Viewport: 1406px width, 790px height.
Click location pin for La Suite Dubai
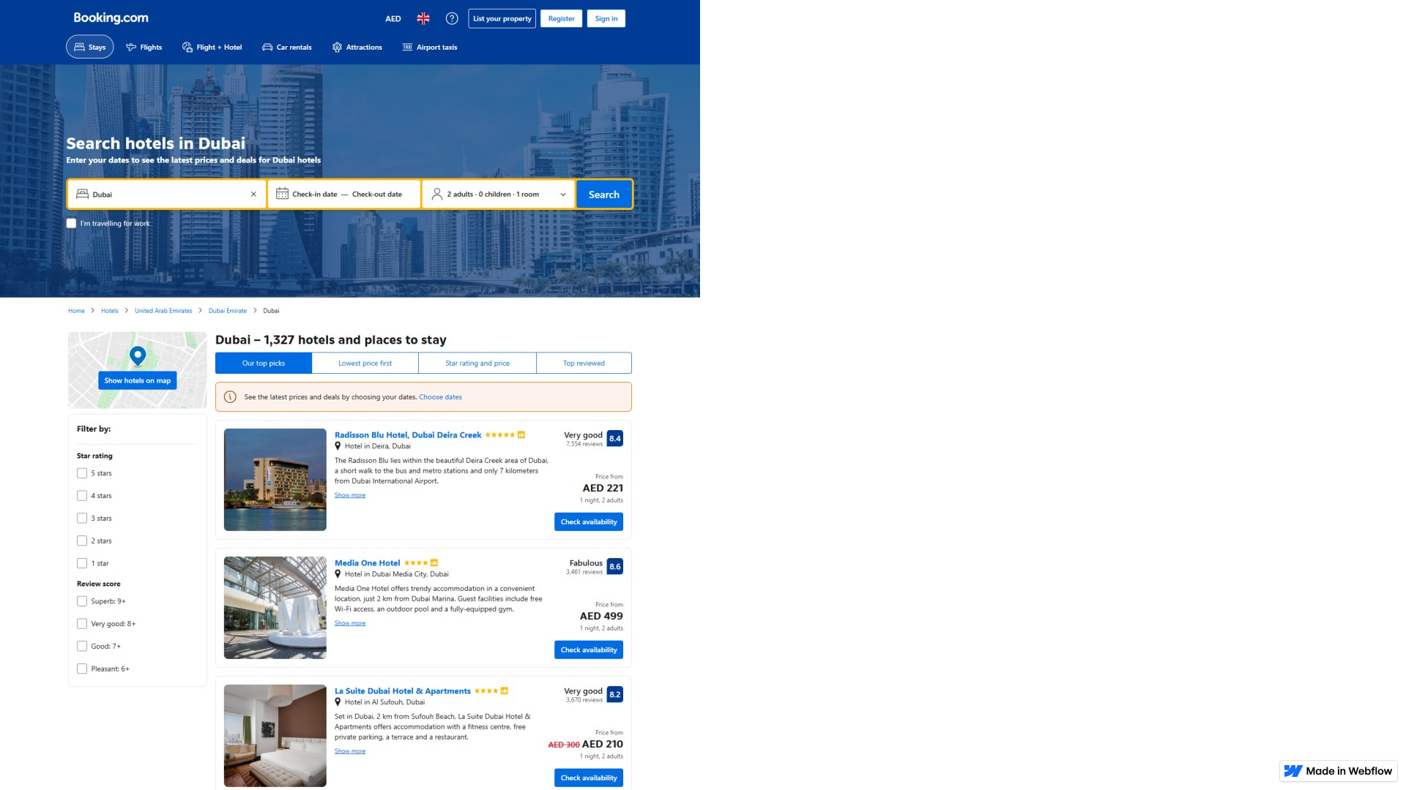coord(338,702)
